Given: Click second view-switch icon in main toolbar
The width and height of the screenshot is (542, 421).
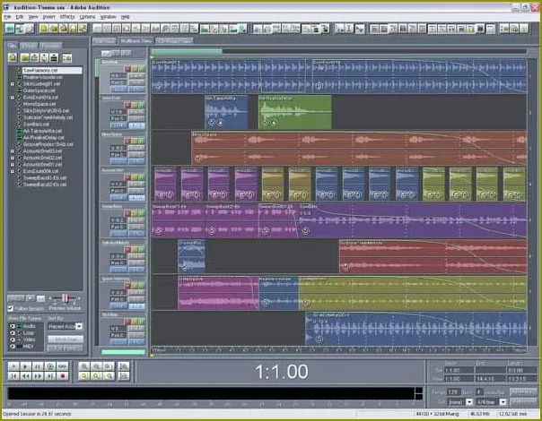Looking at the screenshot, I should pos(20,29).
